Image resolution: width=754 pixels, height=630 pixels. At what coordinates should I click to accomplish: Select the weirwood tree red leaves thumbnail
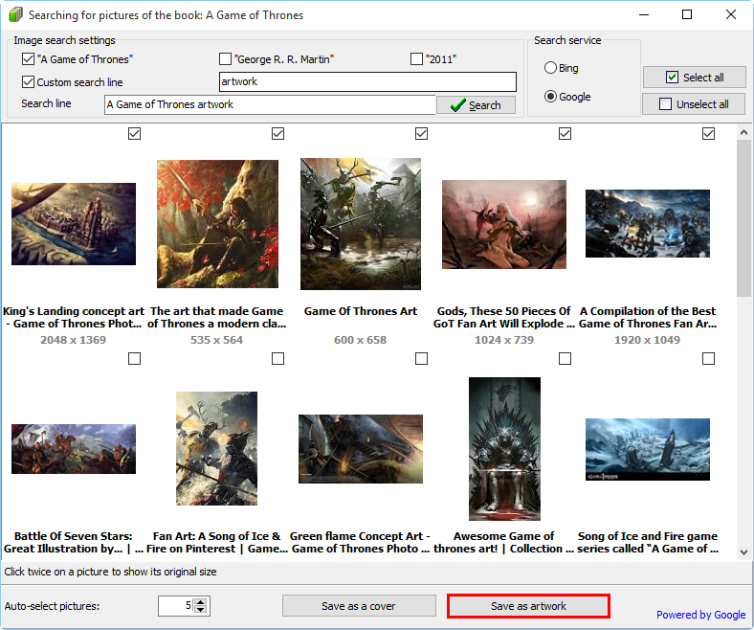pos(217,224)
